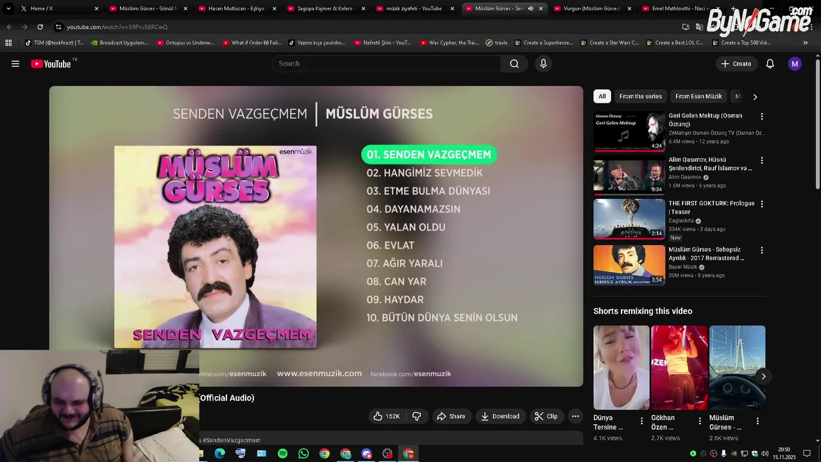Open the Gökhan Özen short thumbnail
The image size is (821, 462).
(679, 368)
